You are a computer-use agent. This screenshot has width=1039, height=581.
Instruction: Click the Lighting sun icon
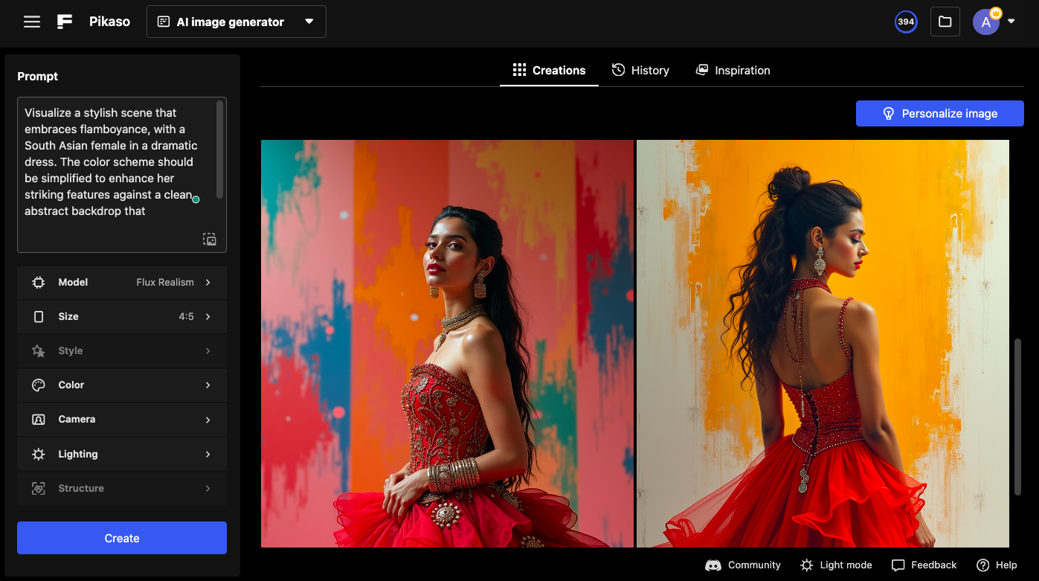click(37, 453)
